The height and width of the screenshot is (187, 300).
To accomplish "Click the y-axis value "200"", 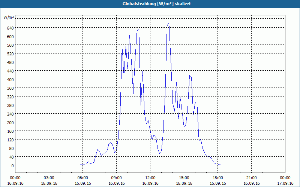I will pyautogui.click(x=10, y=123).
